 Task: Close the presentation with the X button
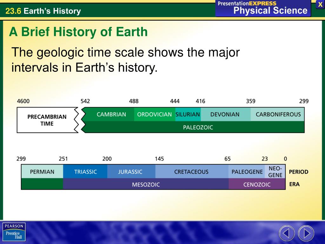point(320,4)
